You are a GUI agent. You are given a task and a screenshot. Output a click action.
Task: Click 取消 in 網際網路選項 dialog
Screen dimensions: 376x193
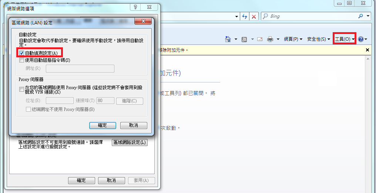(111, 180)
